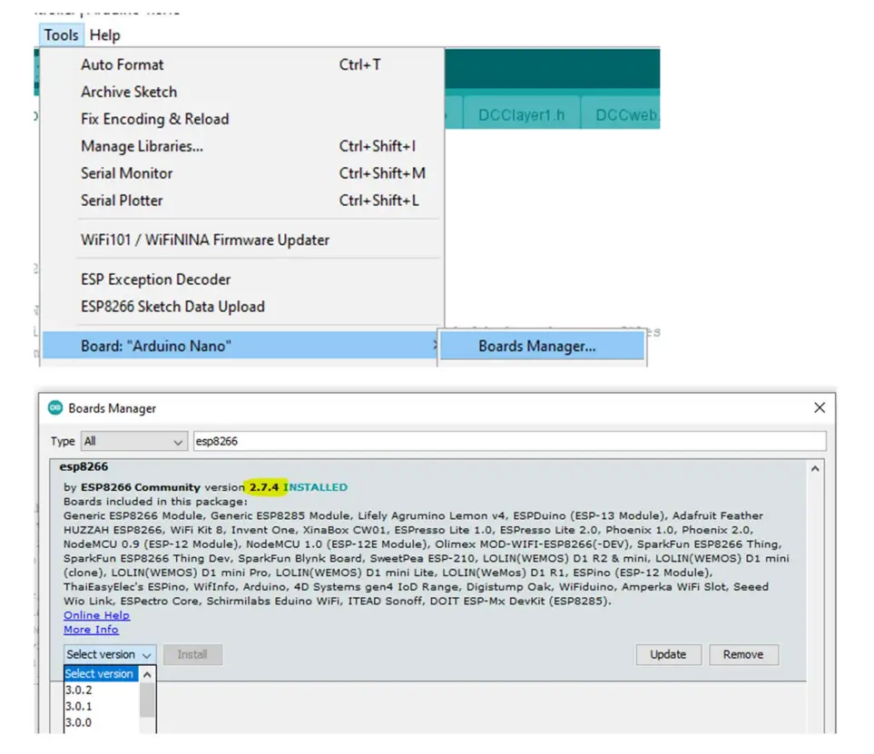Image resolution: width=874 pixels, height=754 pixels.
Task: Click the Update button
Action: [x=668, y=654]
